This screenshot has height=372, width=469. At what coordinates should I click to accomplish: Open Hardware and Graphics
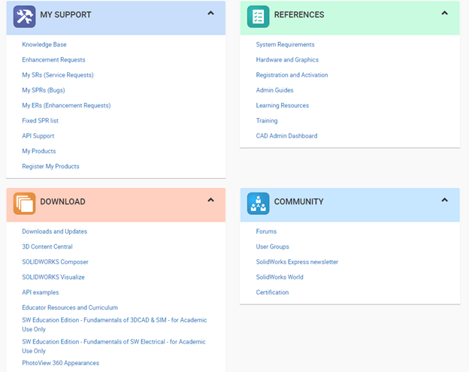click(x=287, y=60)
